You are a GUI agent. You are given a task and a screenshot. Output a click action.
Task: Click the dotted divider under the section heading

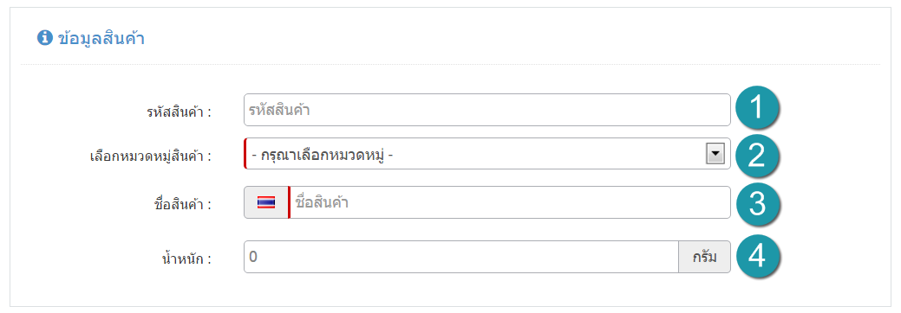450,64
